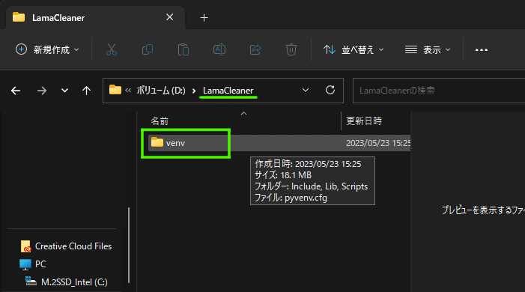Screen dimensions: 525x292
Task: Click the venv folder icon
Action: click(157, 142)
